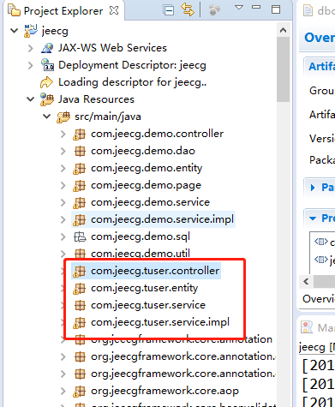Select com.jeecg.tuser.controller package label
This screenshot has height=407, width=335.
[x=155, y=271]
